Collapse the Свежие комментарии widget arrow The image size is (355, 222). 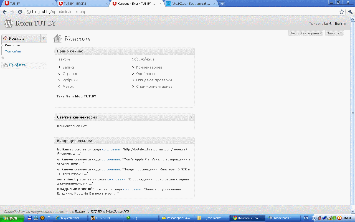[x=191, y=117]
